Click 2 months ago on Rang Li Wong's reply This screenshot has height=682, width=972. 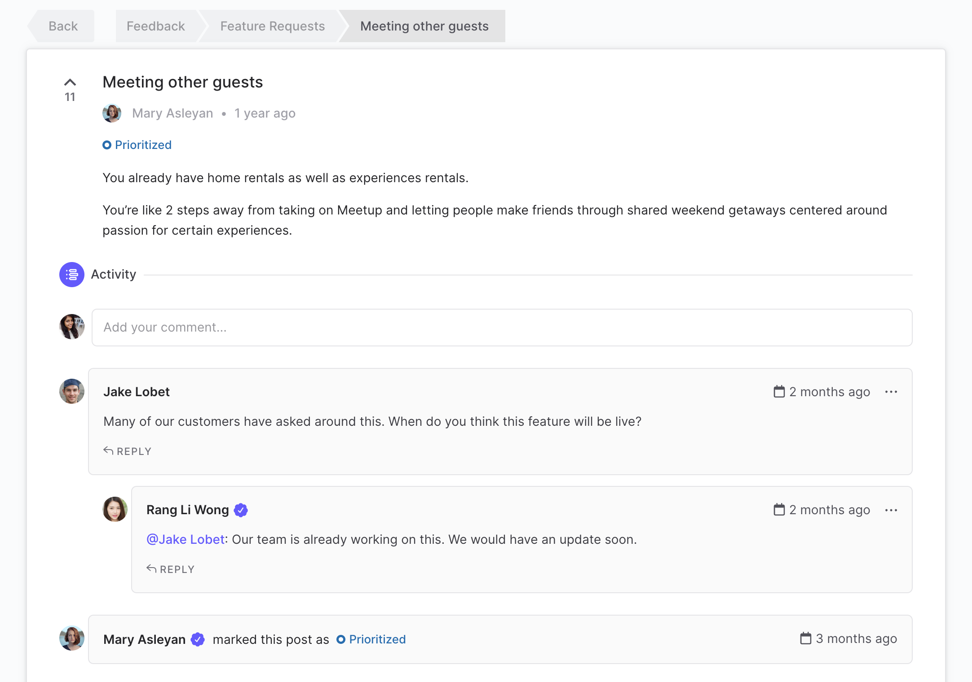tap(830, 510)
